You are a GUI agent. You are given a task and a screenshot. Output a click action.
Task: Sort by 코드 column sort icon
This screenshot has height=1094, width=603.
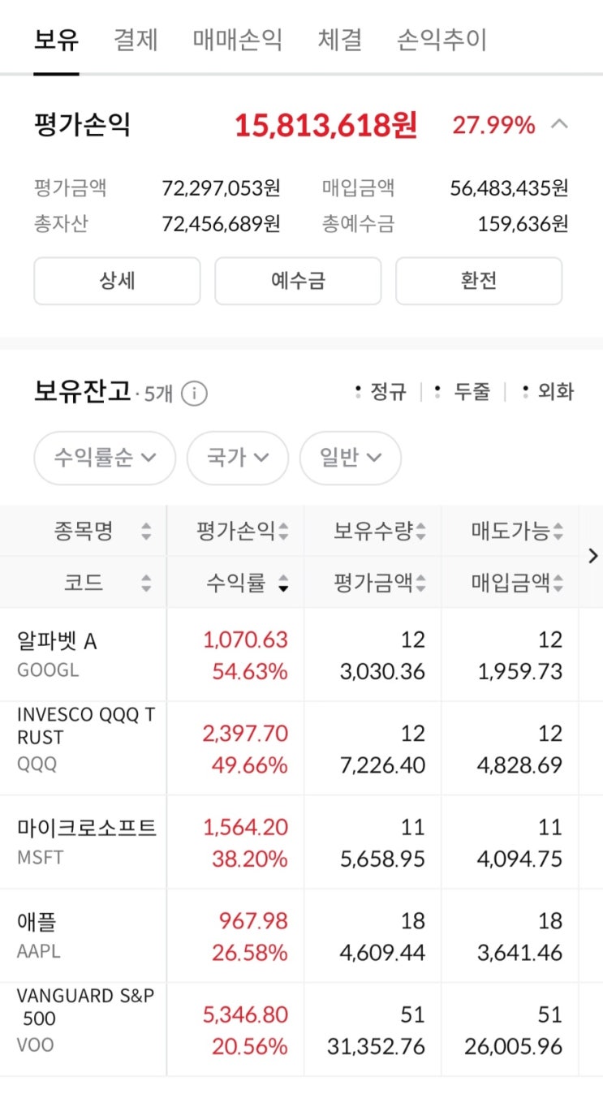click(x=146, y=582)
